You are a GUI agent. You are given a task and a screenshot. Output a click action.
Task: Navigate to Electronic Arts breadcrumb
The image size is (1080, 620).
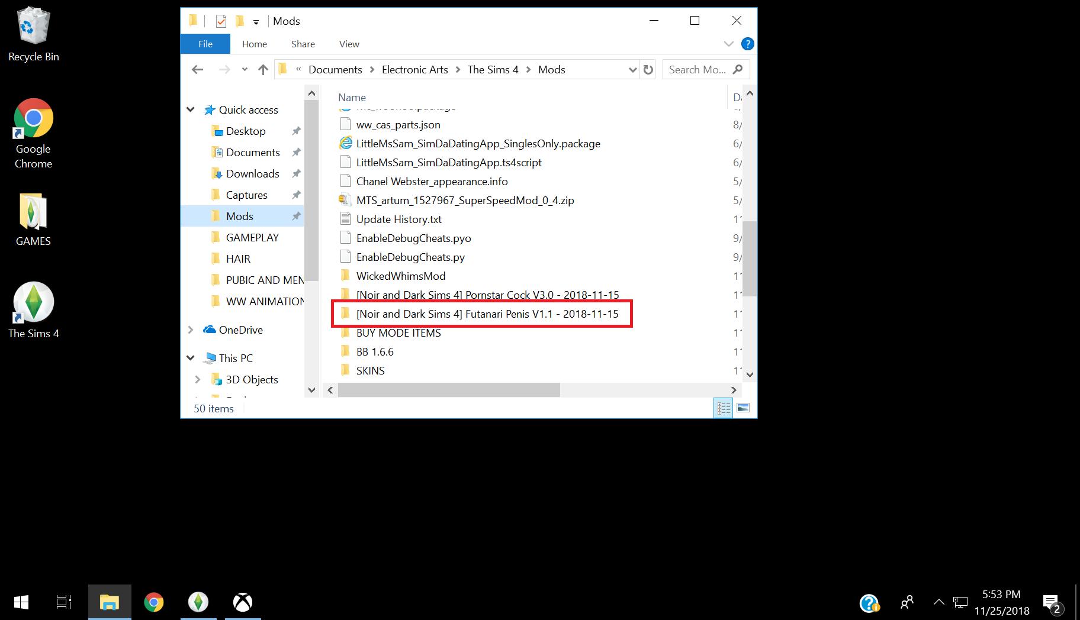(x=415, y=70)
